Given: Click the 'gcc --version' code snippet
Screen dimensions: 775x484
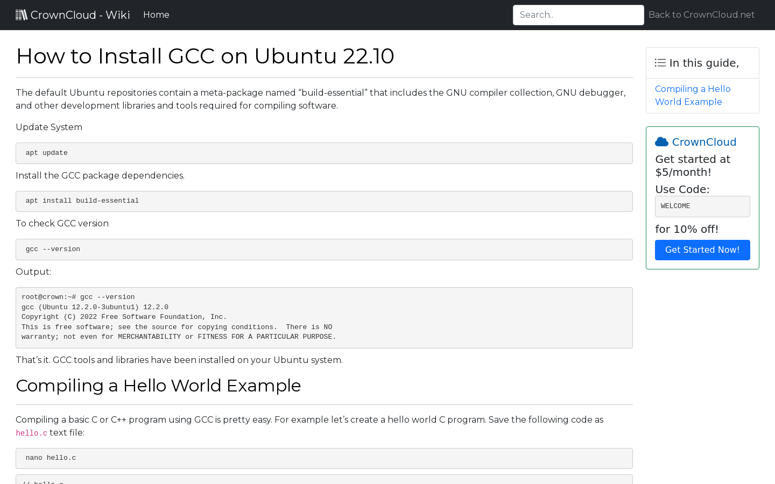Looking at the screenshot, I should tap(324, 249).
